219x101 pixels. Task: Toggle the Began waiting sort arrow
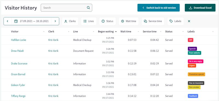point(116,32)
